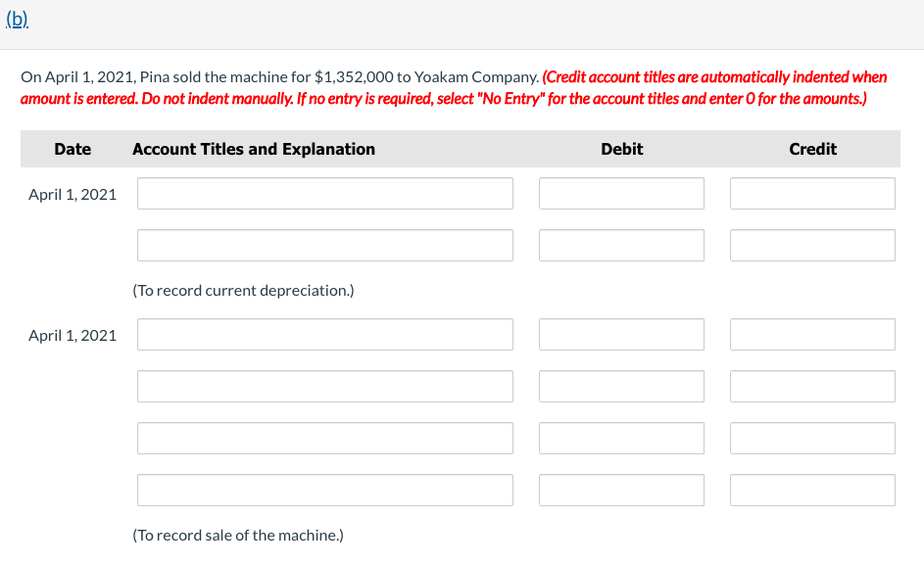The width and height of the screenshot is (924, 565).
Task: Click credit field in first sale entry row
Action: pyautogui.click(x=812, y=334)
